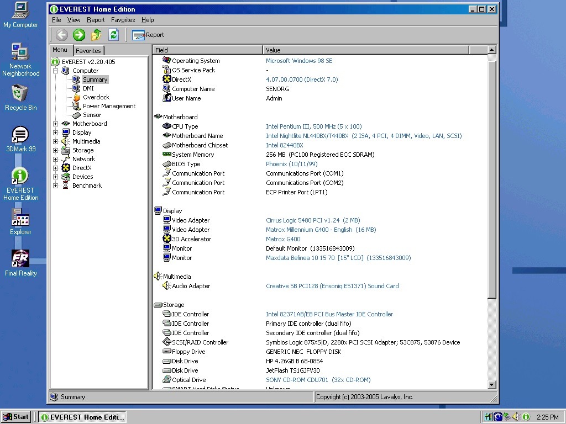Click the Start button
The image size is (566, 424).
point(16,417)
